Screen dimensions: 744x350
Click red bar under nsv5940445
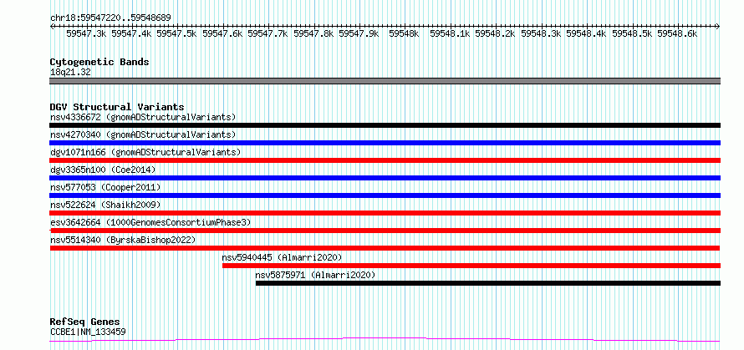[471, 266]
